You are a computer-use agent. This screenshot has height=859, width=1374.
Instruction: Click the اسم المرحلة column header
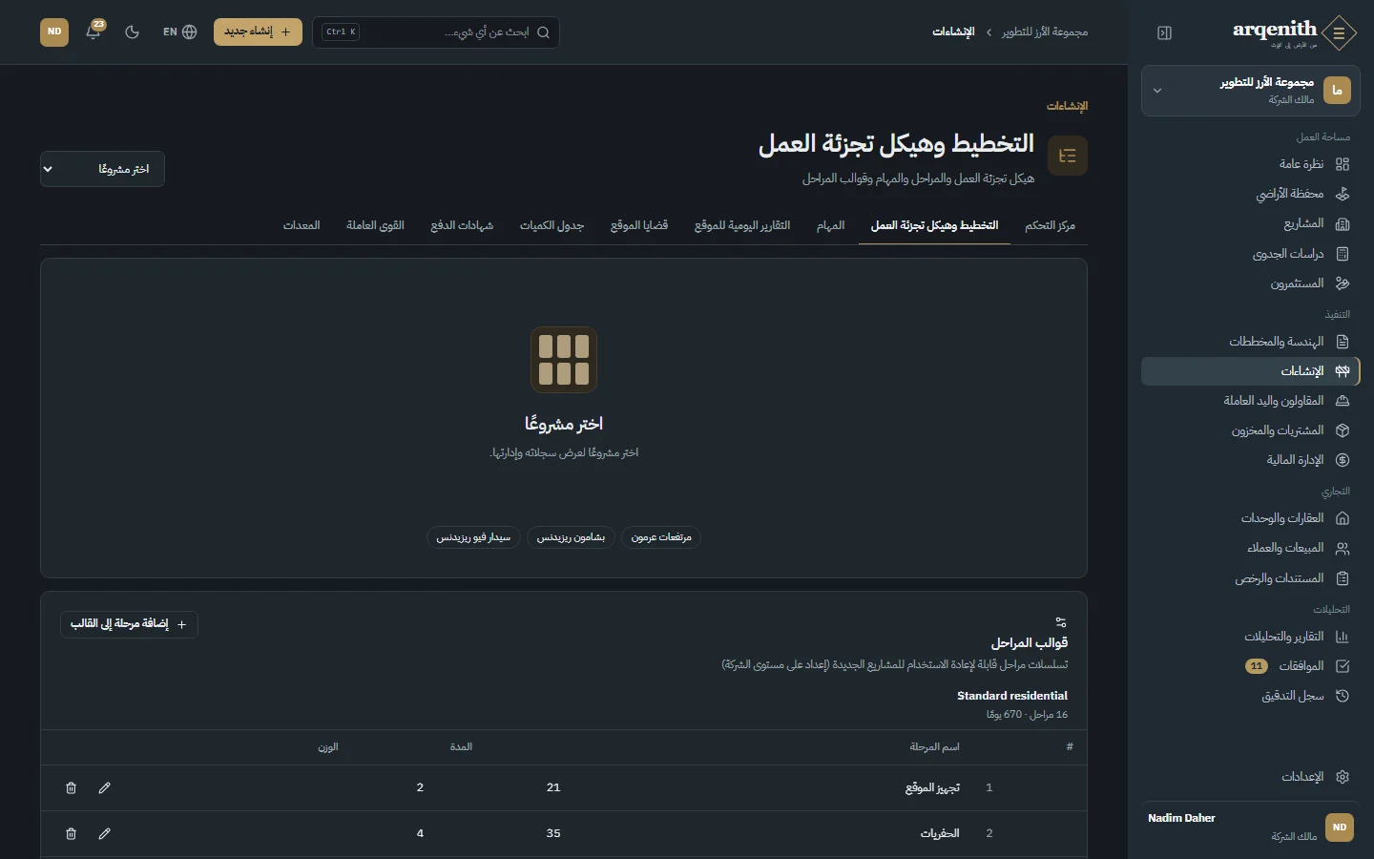934,746
